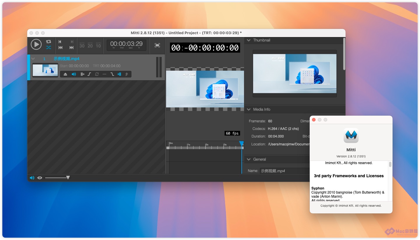This screenshot has height=240, width=420.
Task: Mute cue 1 audio with speaker icon
Action: pos(74,74)
